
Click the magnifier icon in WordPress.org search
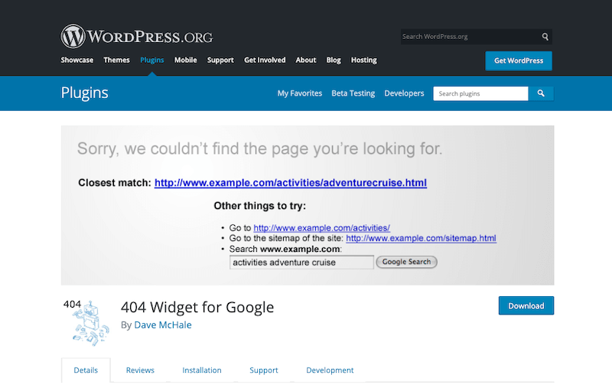[545, 37]
